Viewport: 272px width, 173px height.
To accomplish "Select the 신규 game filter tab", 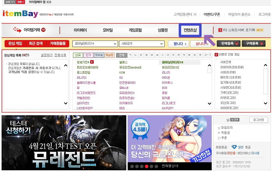I will coord(78,55).
